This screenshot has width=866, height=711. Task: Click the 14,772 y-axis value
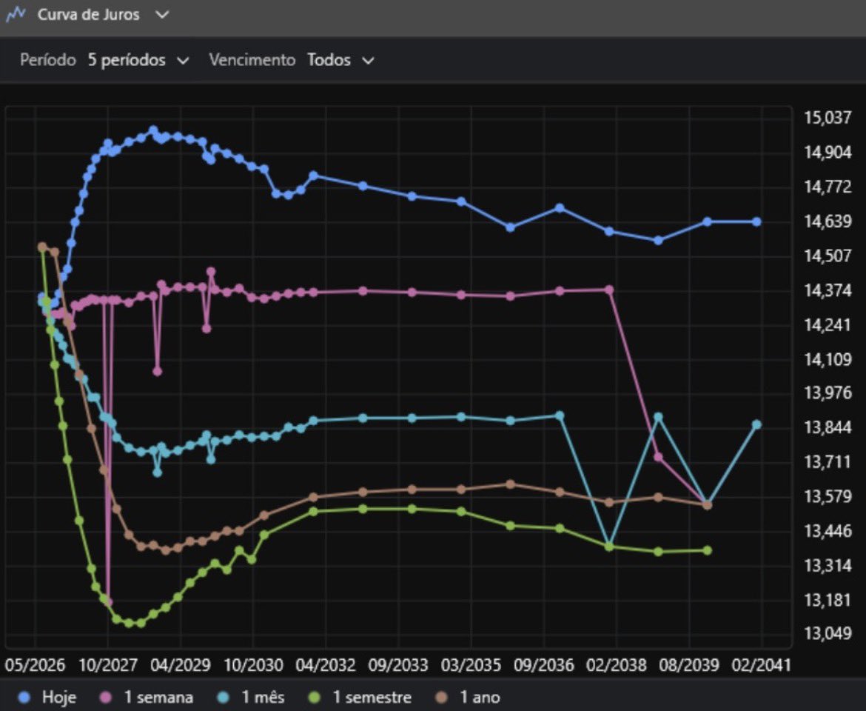[828, 187]
